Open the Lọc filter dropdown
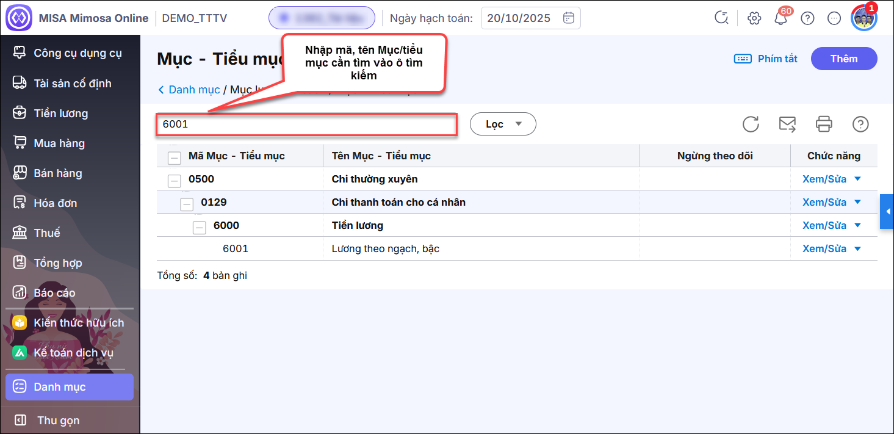The image size is (894, 434). (503, 124)
